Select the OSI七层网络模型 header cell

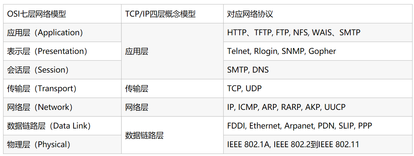pos(62,14)
